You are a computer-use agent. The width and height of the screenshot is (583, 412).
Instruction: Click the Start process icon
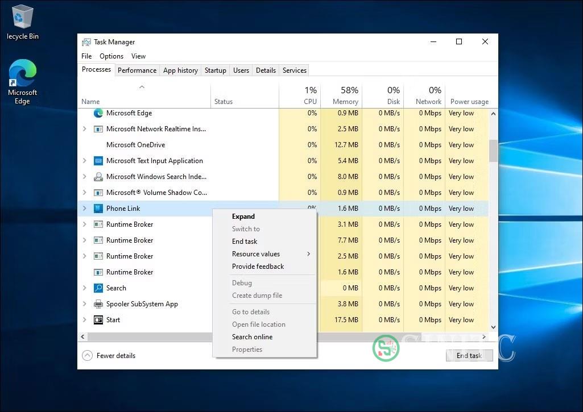coord(98,320)
